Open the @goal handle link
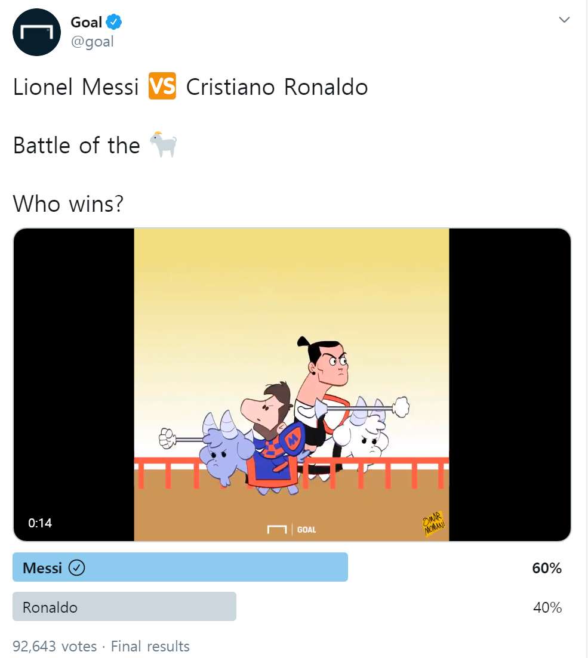This screenshot has width=588, height=658. pos(92,41)
